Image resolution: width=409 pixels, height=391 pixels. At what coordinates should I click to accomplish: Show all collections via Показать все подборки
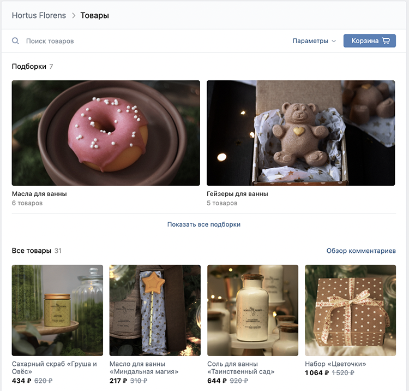[204, 224]
